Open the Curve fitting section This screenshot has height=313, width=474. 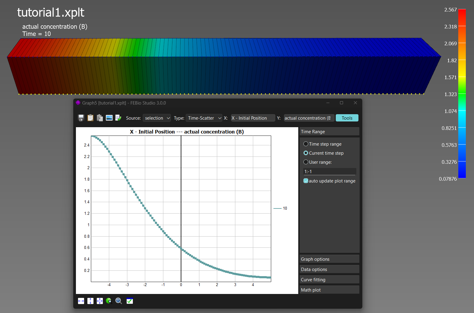[329, 280]
